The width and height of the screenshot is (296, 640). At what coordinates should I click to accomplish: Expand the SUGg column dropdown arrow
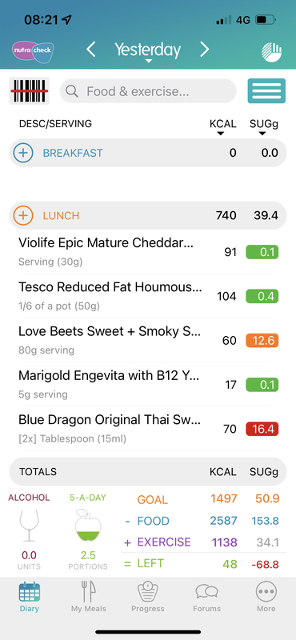(x=262, y=134)
